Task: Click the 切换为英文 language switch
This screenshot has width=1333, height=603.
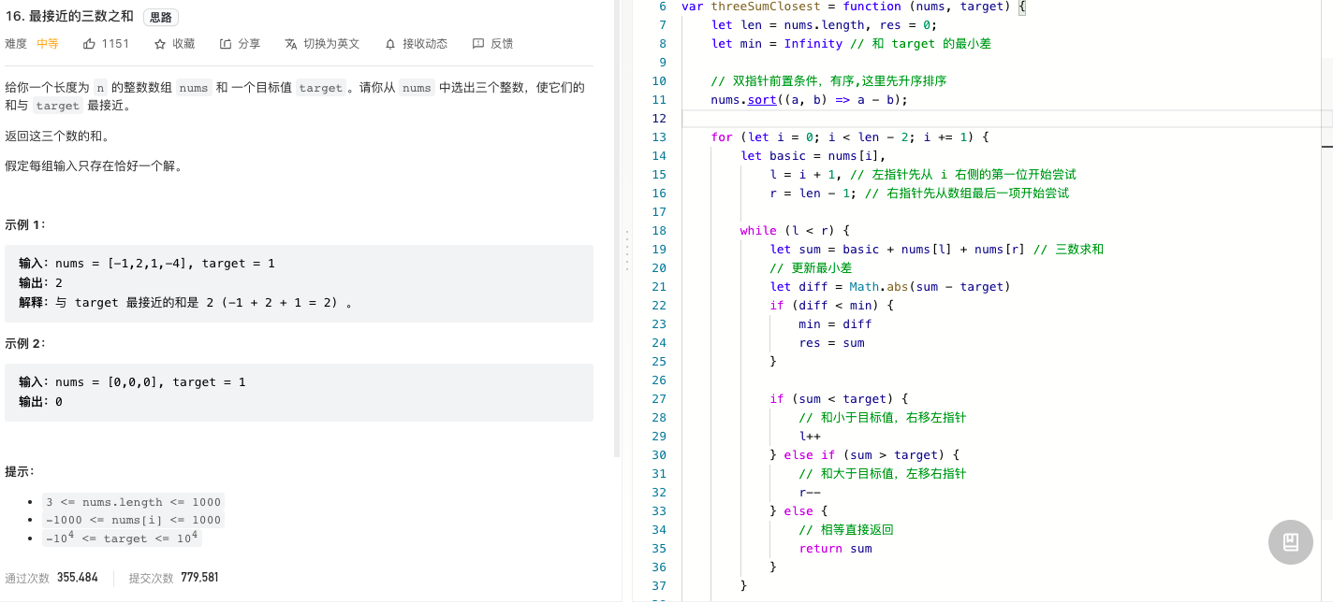Action: pos(331,44)
